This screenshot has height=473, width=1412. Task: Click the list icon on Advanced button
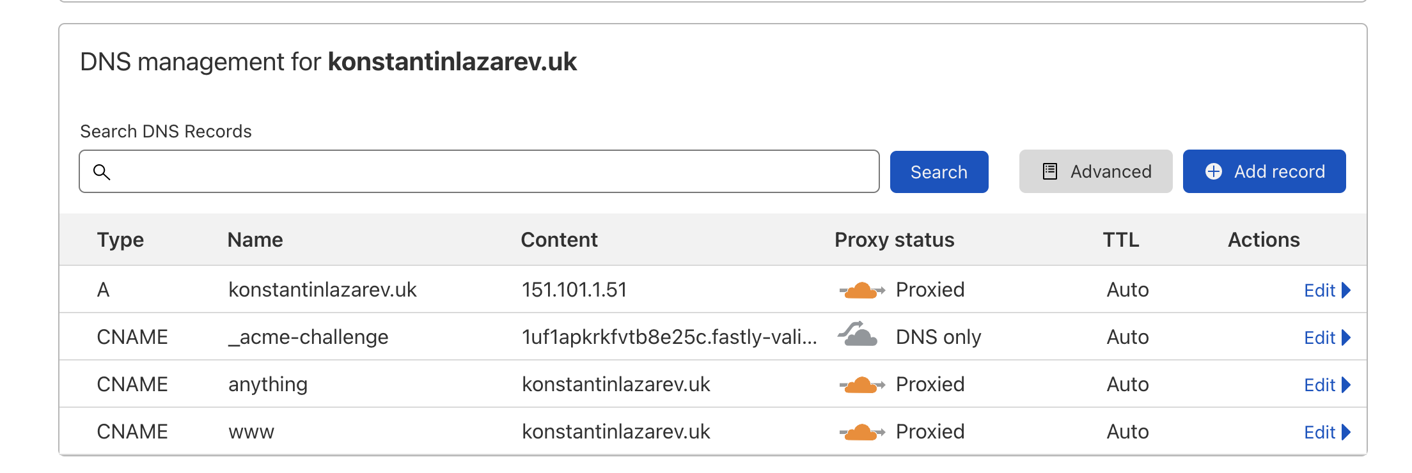pos(1050,171)
